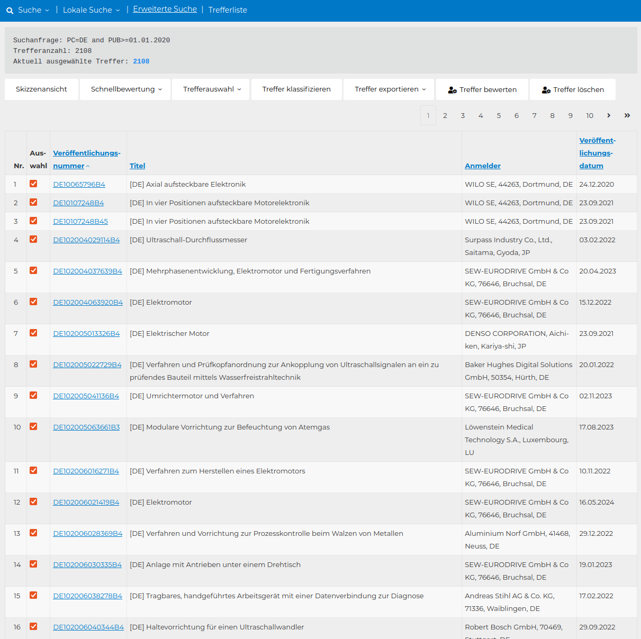This screenshot has width=641, height=639.
Task: Uncheck row 13 Aluminium Norf checkbox
Action: click(33, 533)
